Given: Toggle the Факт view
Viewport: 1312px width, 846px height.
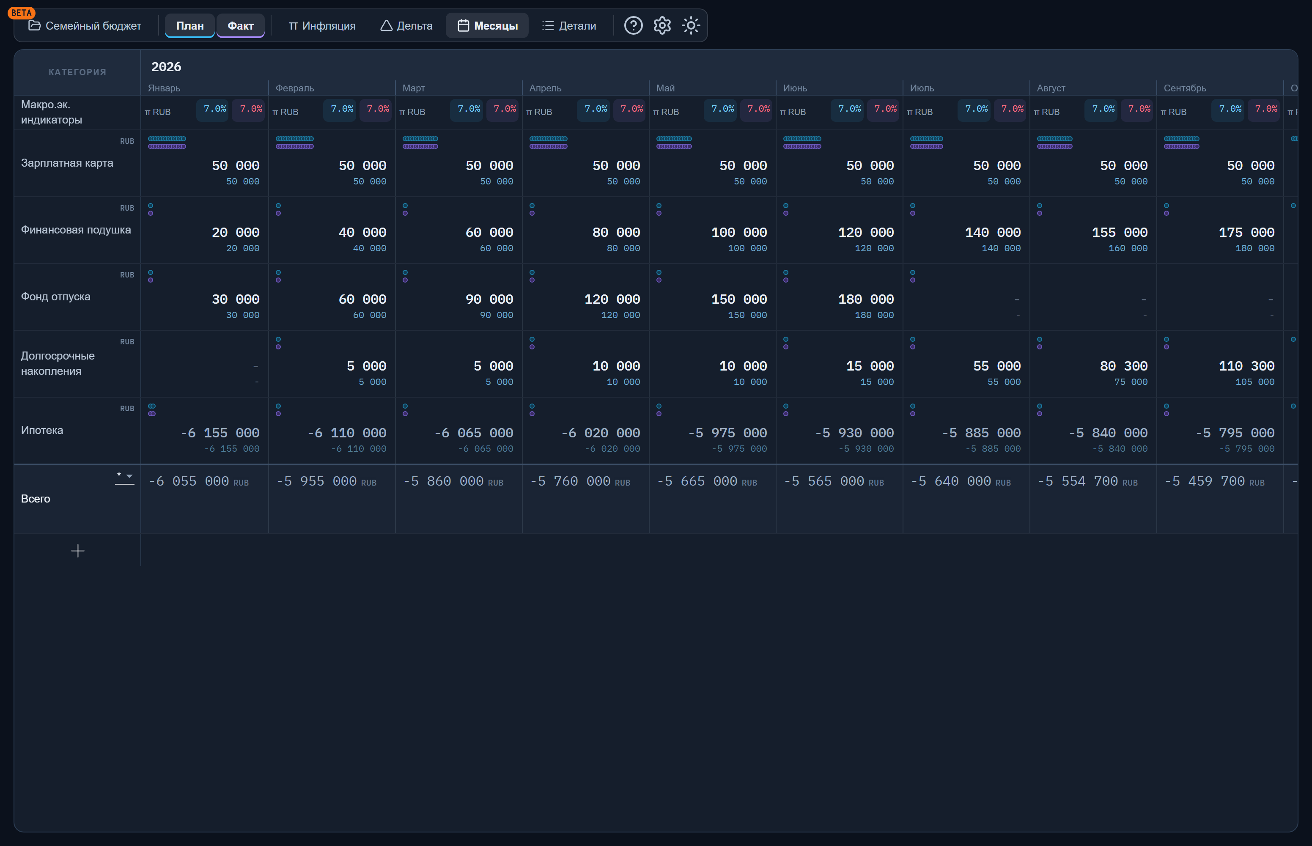Looking at the screenshot, I should pos(241,26).
